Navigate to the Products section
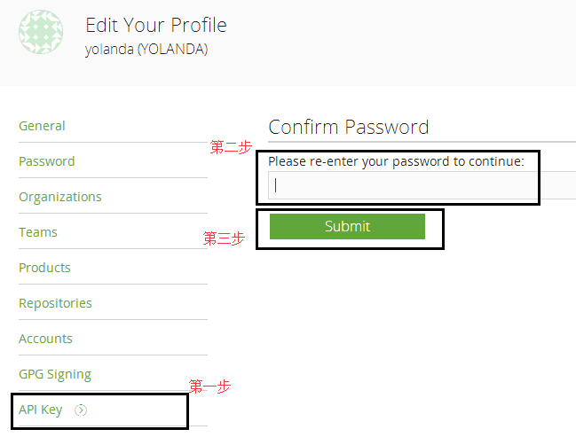Image resolution: width=576 pixels, height=445 pixels. 44,268
